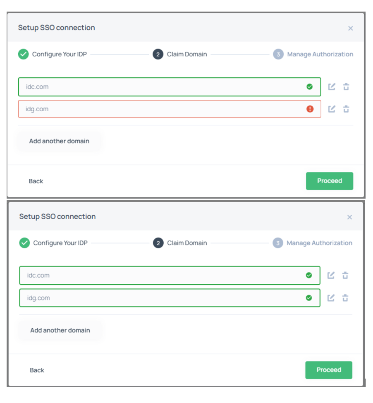Edit the verified idg.com domain in lower dialog

(x=331, y=298)
